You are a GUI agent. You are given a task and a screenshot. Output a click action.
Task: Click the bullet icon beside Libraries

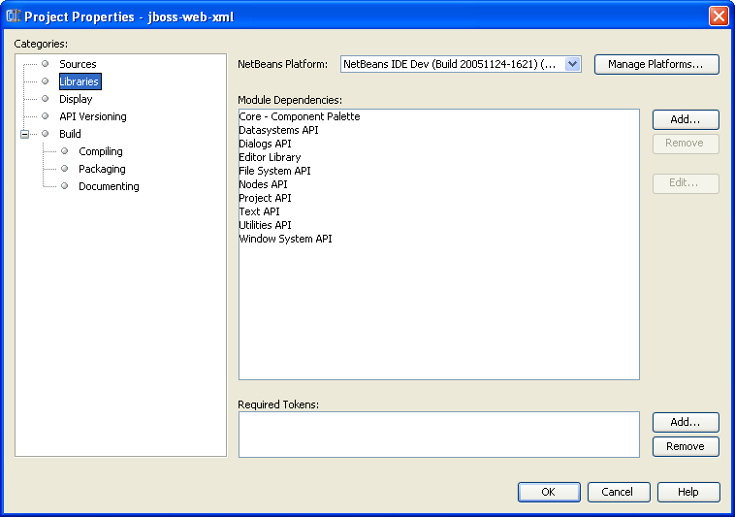[45, 81]
